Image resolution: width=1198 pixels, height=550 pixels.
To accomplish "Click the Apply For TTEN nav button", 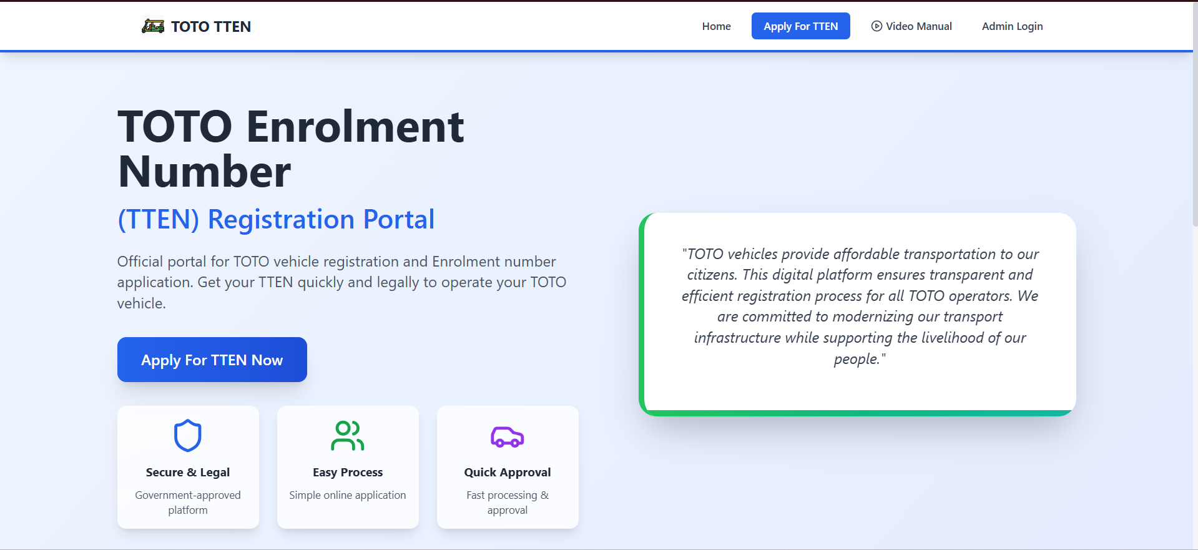I will point(800,26).
